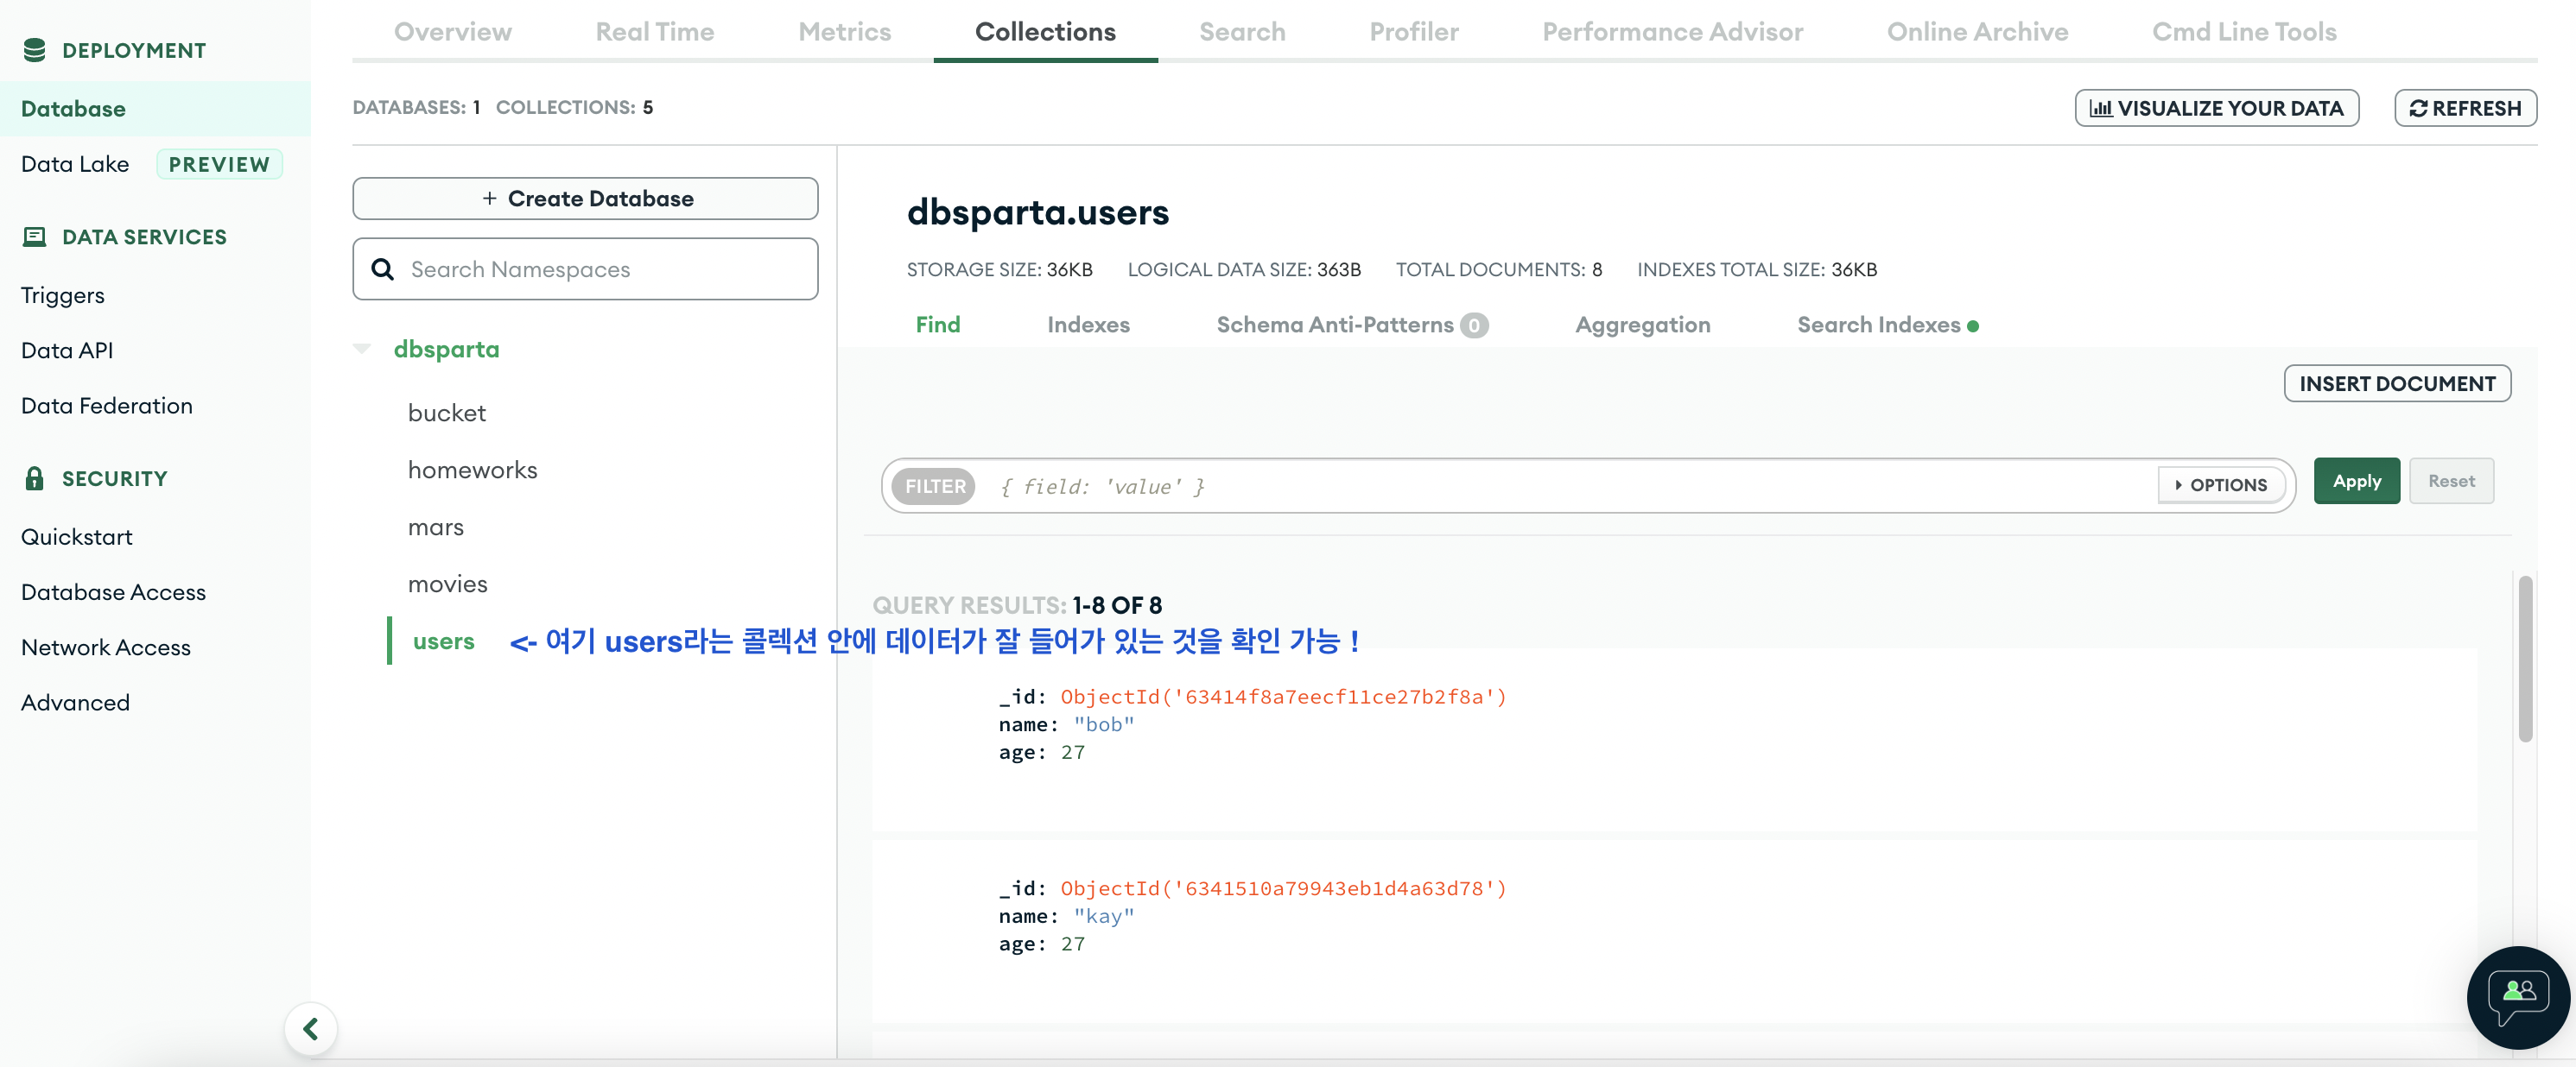Viewport: 2576px width, 1067px height.
Task: Click the Create Database button
Action: click(585, 199)
